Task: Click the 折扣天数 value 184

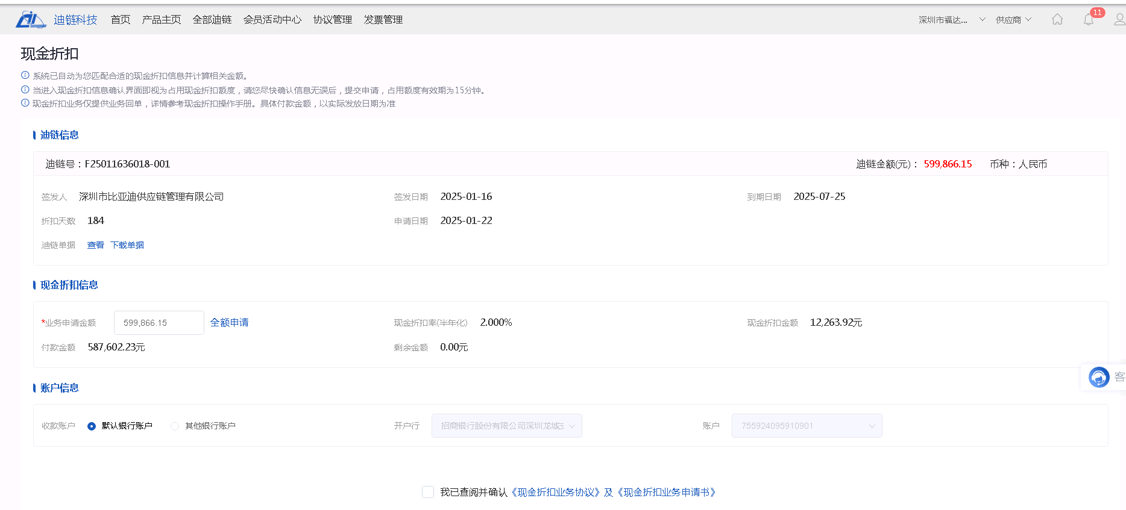Action: (96, 221)
